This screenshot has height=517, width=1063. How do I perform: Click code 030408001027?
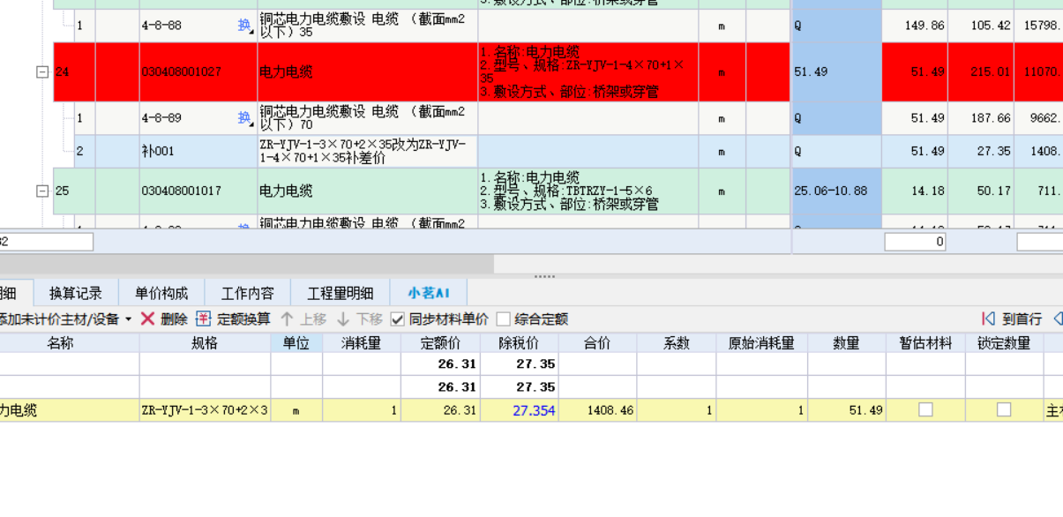coord(181,71)
